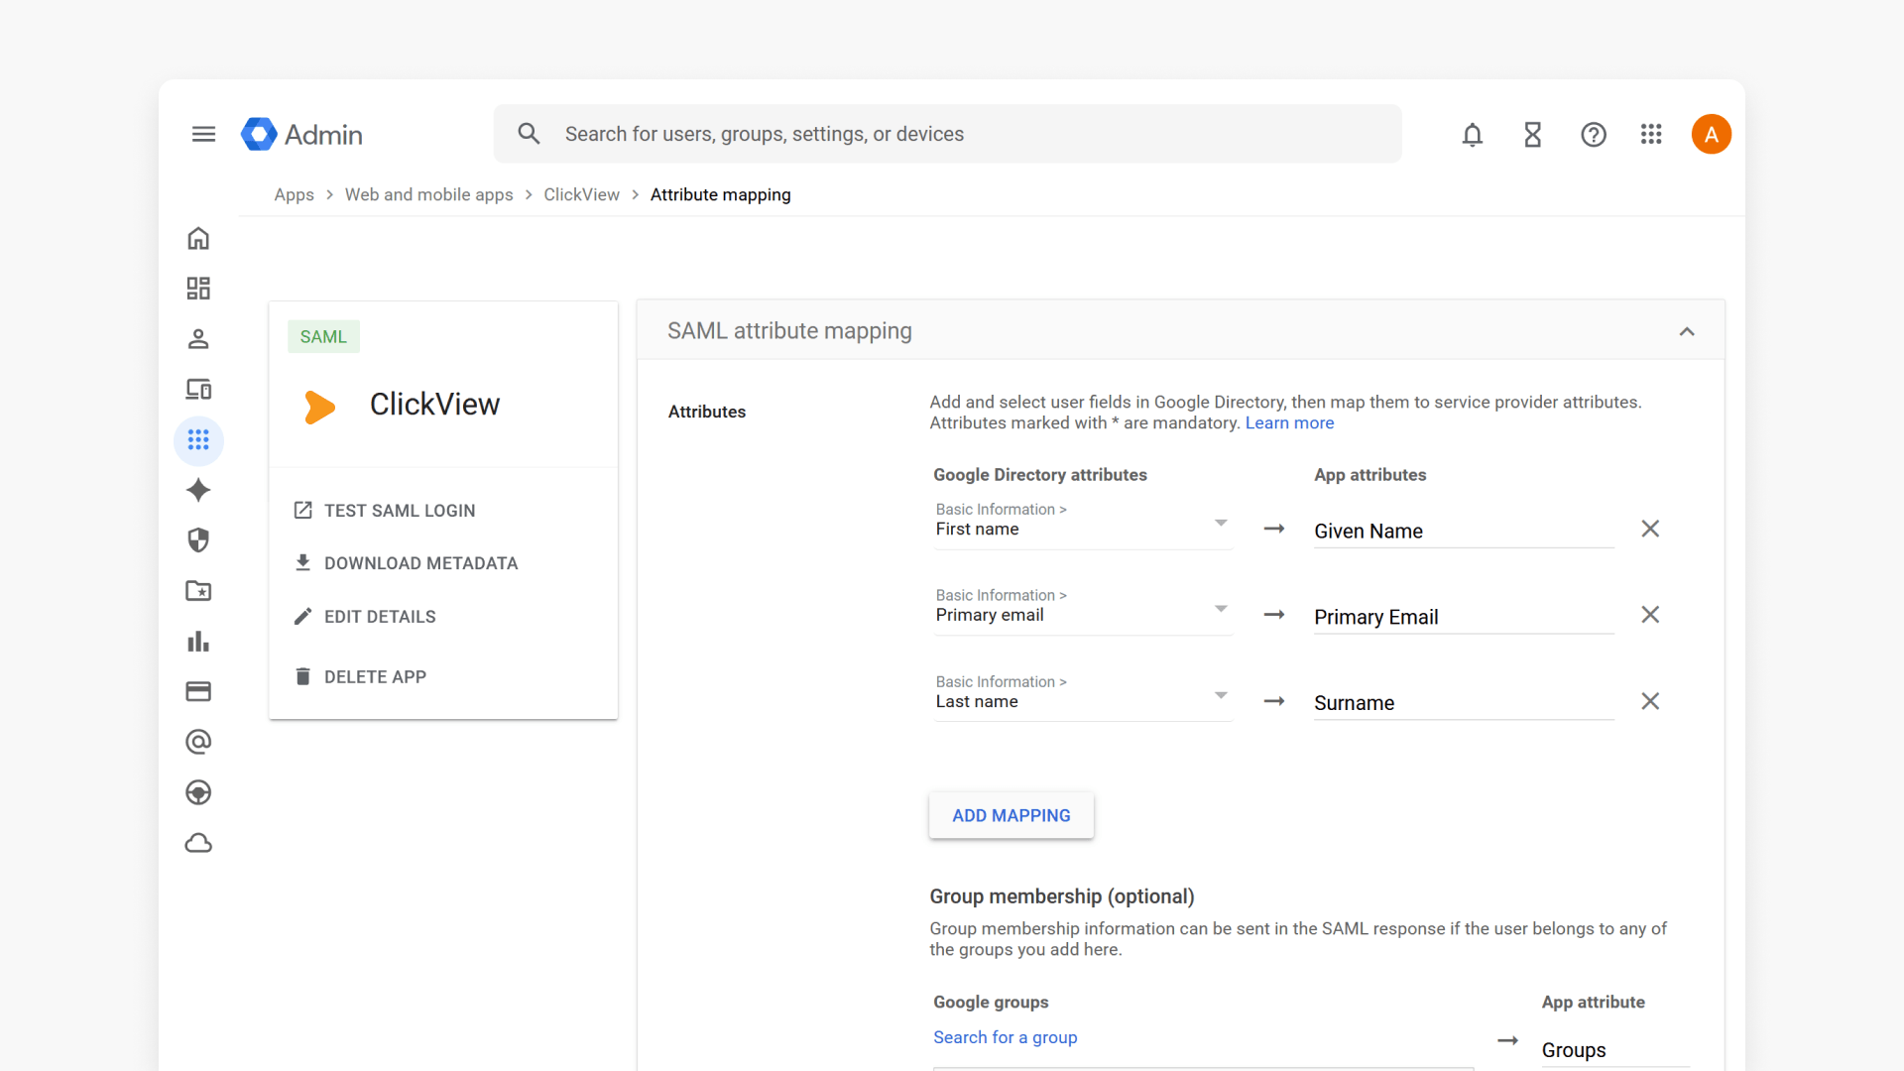Go to ClickView breadcrumb

(x=581, y=194)
